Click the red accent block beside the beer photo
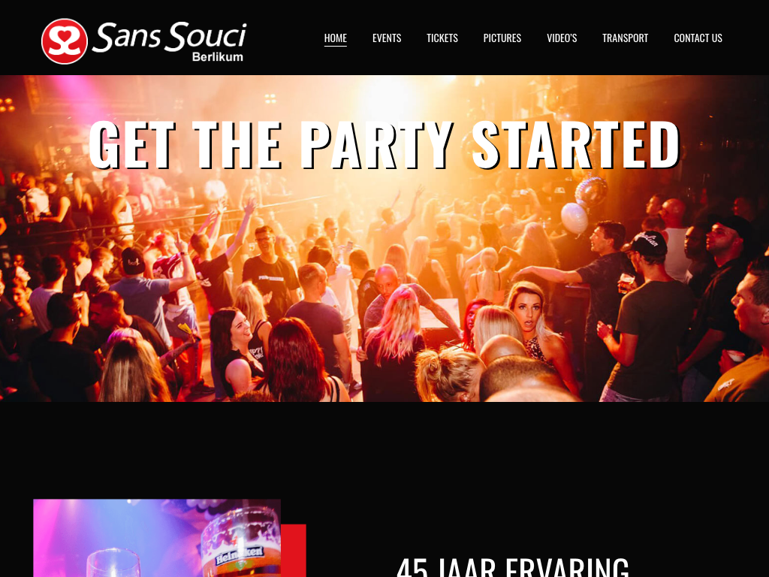This screenshot has height=577, width=769. [x=294, y=551]
